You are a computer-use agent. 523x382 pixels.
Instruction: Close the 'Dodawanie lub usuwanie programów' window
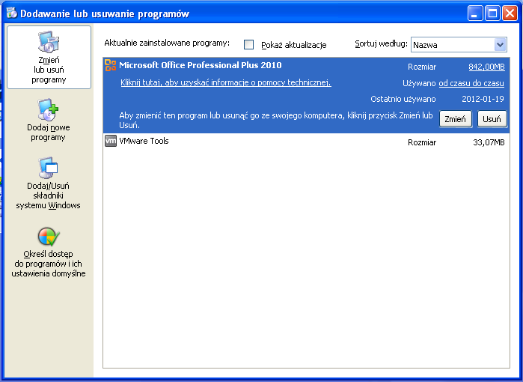pos(510,13)
